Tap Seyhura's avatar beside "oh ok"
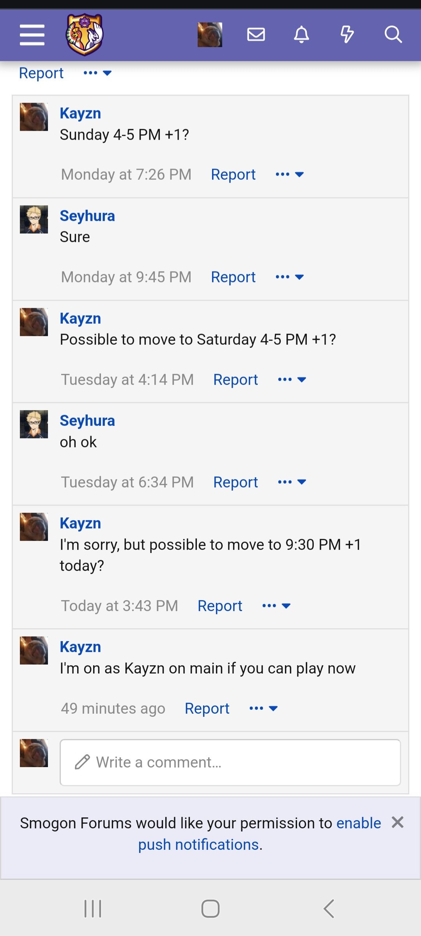The image size is (421, 936). tap(34, 424)
